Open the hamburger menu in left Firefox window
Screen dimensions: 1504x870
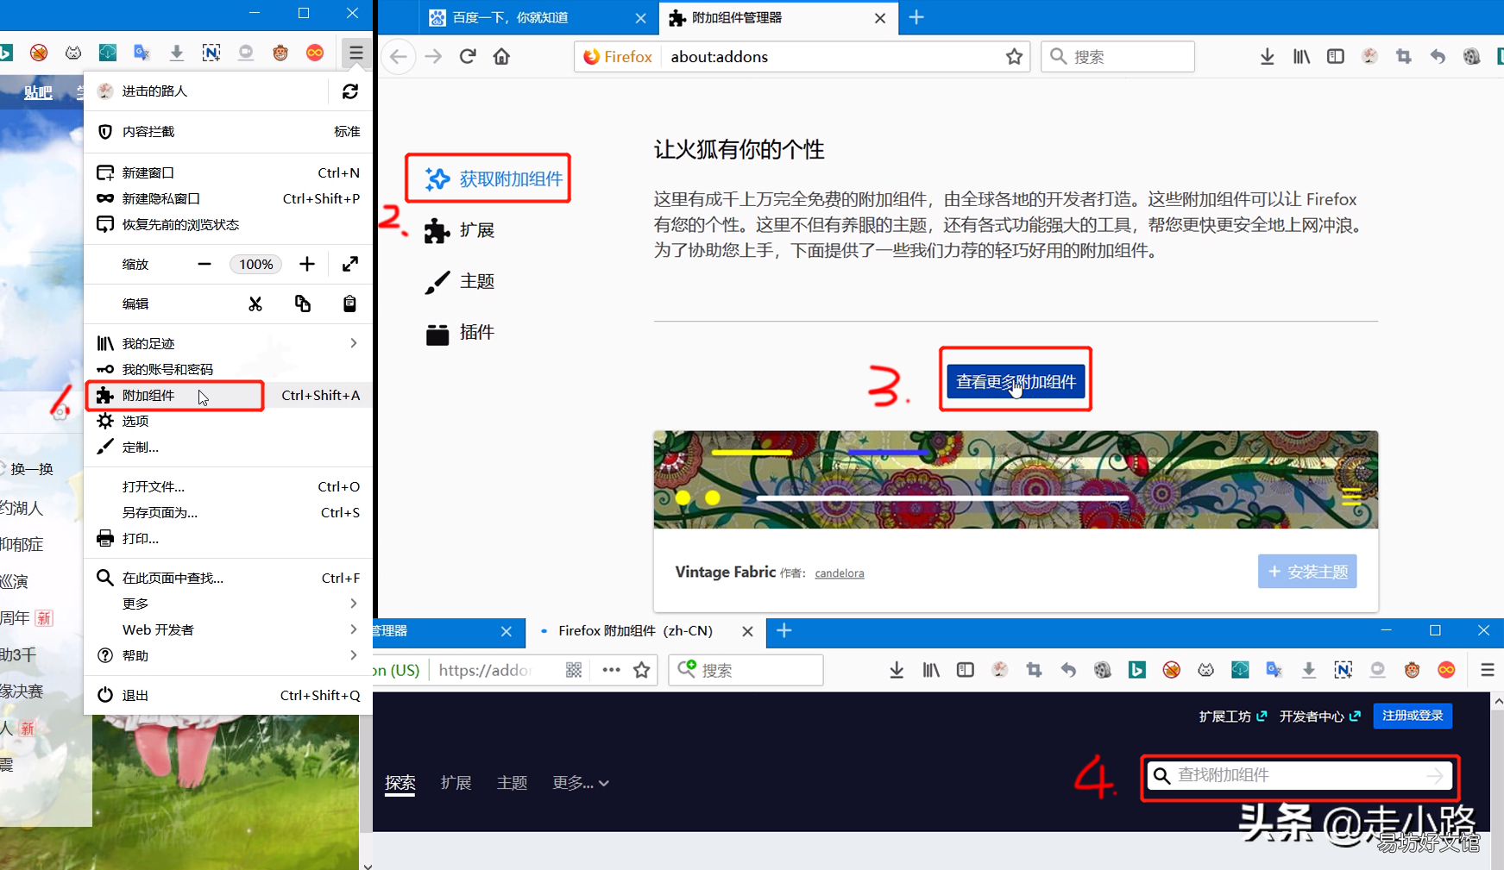356,53
